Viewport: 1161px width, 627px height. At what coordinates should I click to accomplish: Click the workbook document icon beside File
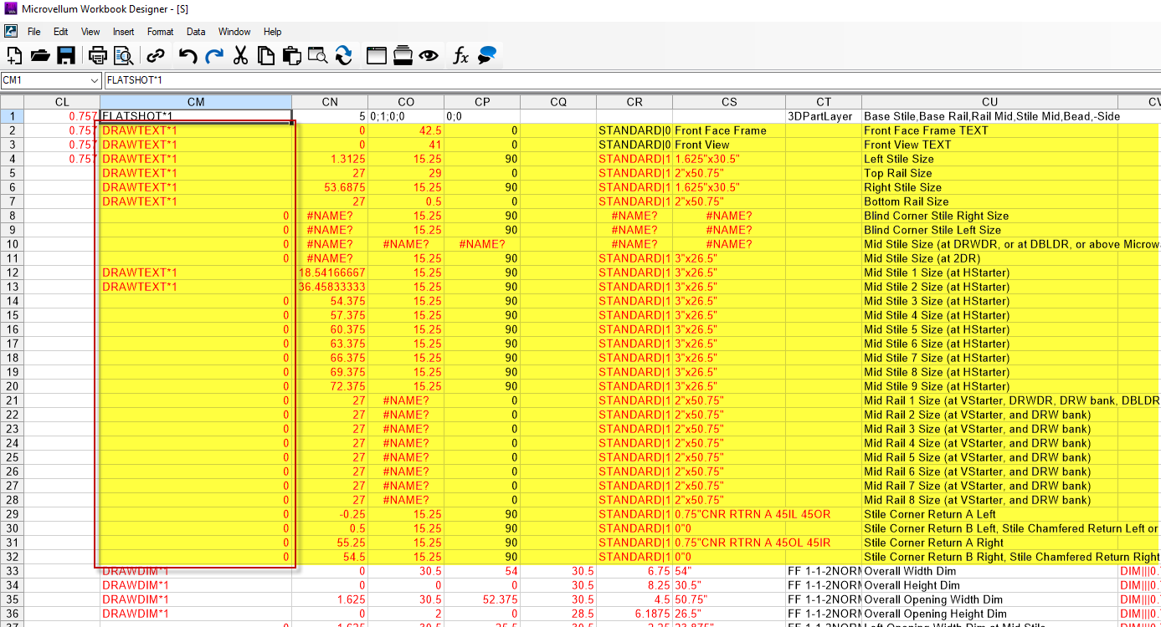pyautogui.click(x=11, y=31)
